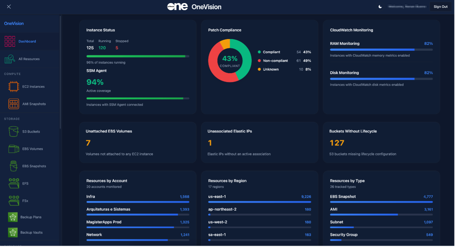Open All Resources via its magnifier icon
455x247 pixels.
[10, 59]
